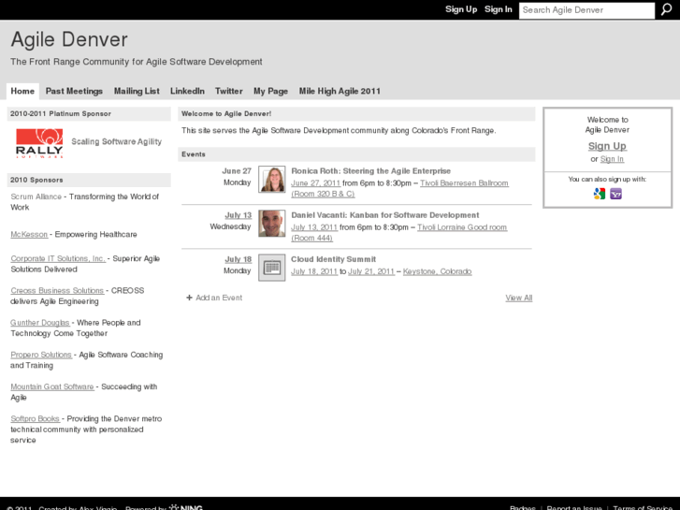Click Add an Event

click(x=219, y=298)
